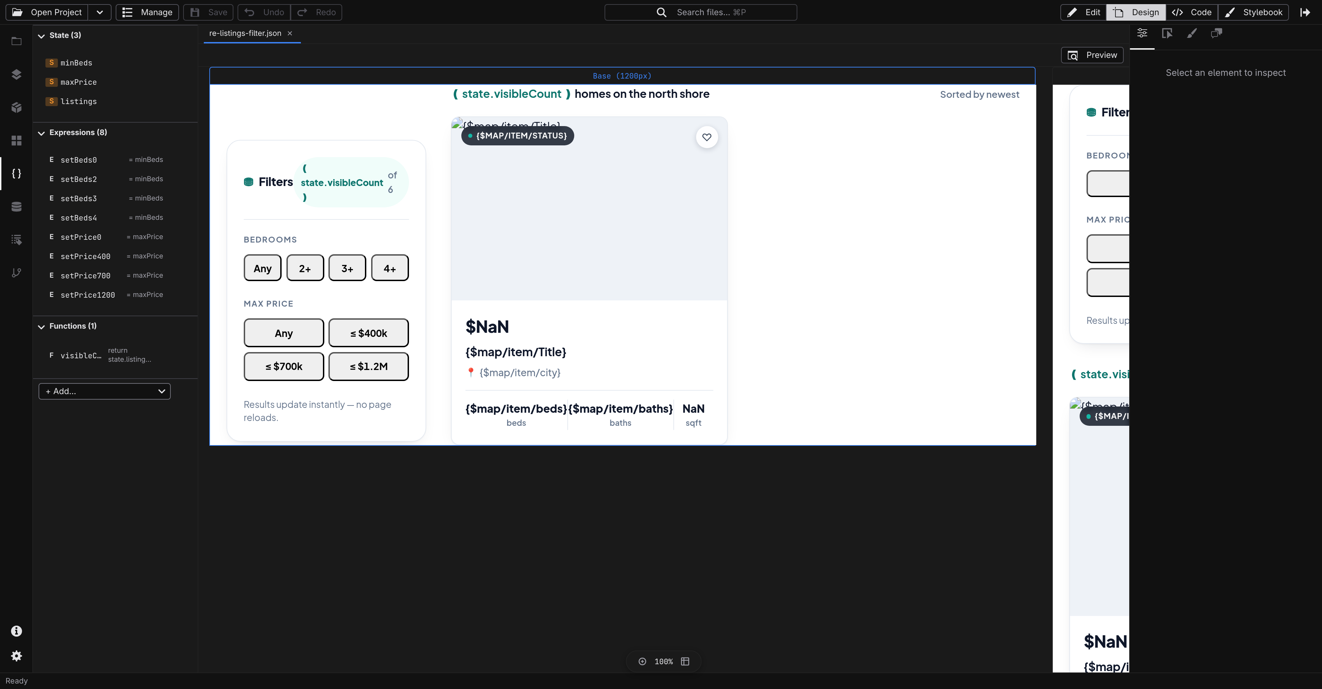Switch to Code mode

(1192, 12)
